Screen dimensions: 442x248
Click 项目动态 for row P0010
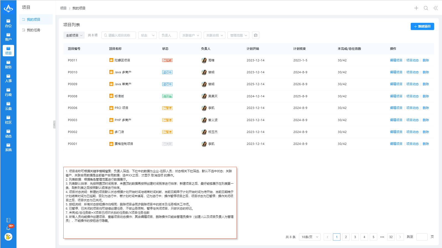click(412, 72)
